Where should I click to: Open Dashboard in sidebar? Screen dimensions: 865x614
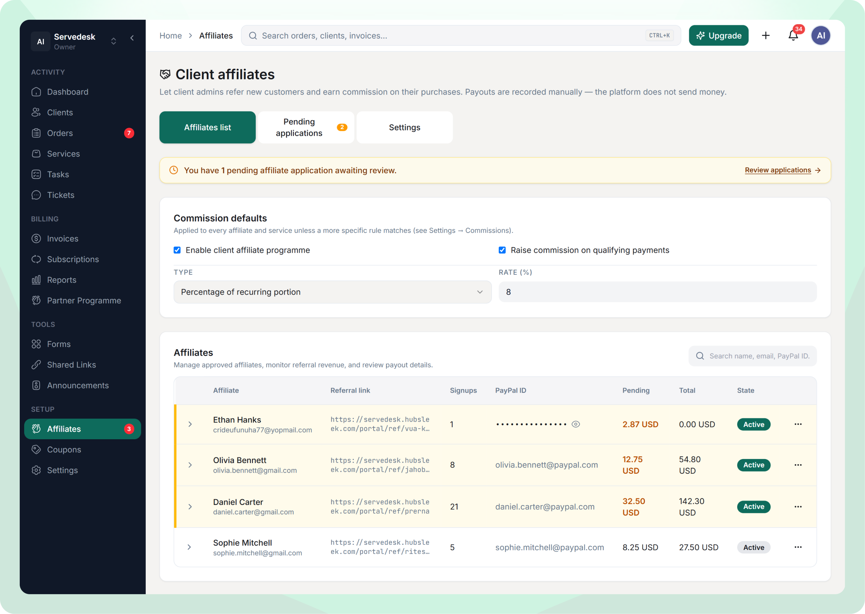82,92
